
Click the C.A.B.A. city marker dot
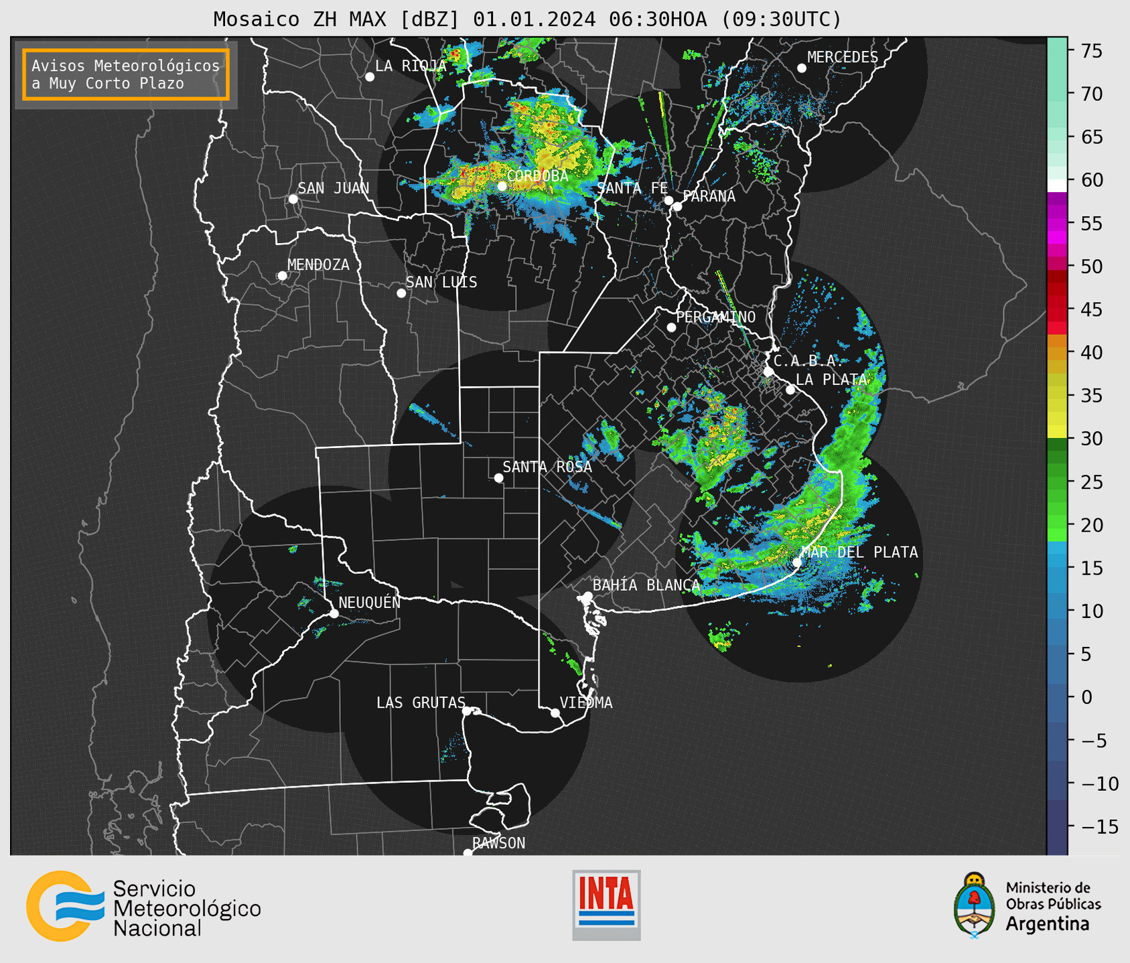[x=768, y=372]
